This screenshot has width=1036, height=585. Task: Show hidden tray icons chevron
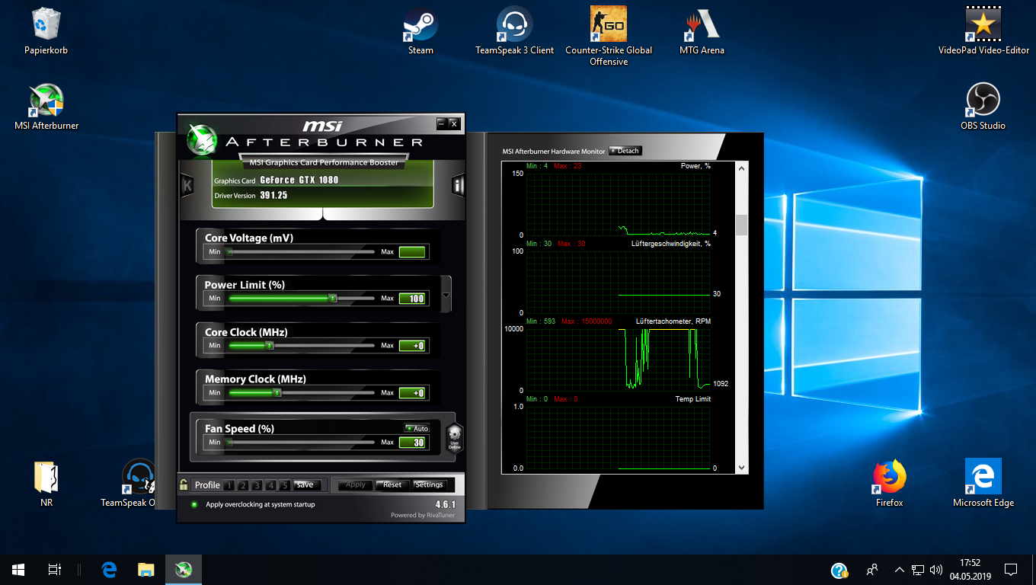[899, 570]
